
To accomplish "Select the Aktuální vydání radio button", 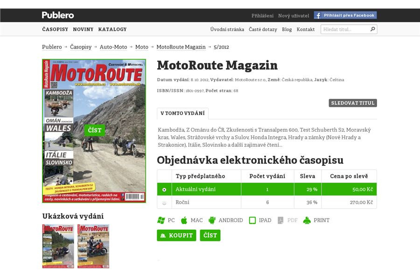I will tap(164, 189).
